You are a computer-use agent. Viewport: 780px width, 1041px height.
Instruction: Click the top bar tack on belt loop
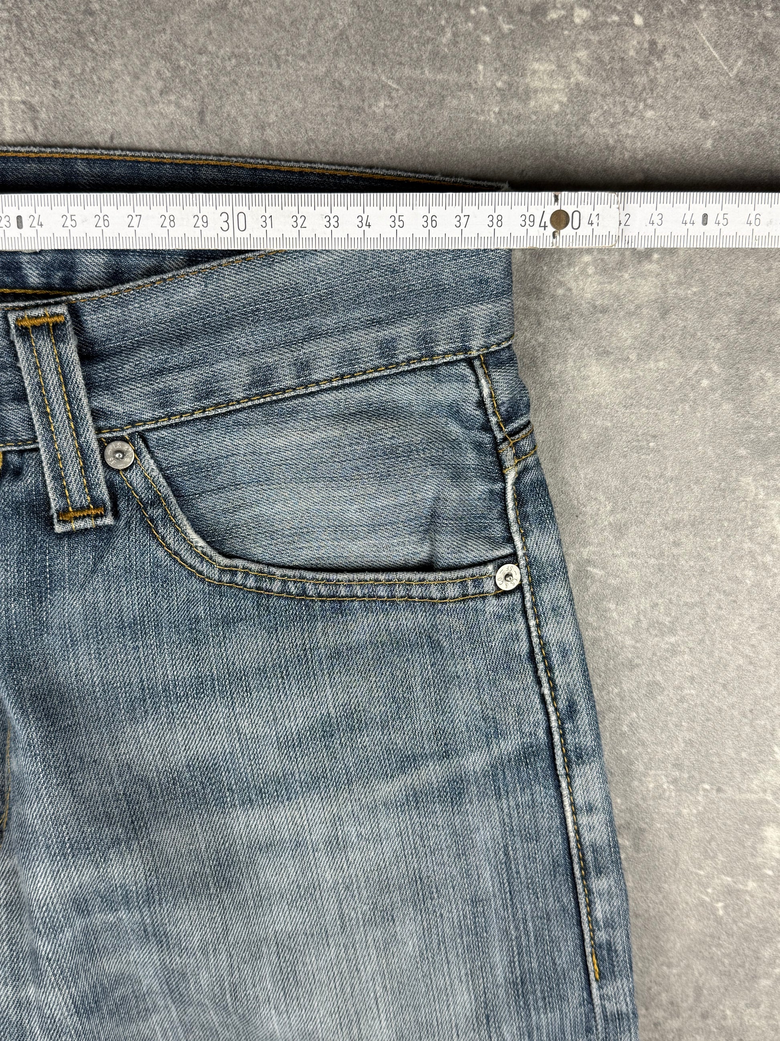pyautogui.click(x=40, y=321)
